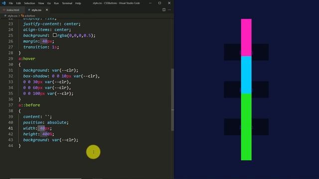Click the a::before selector on line 37
This screenshot has width=319, height=179.
[29, 105]
